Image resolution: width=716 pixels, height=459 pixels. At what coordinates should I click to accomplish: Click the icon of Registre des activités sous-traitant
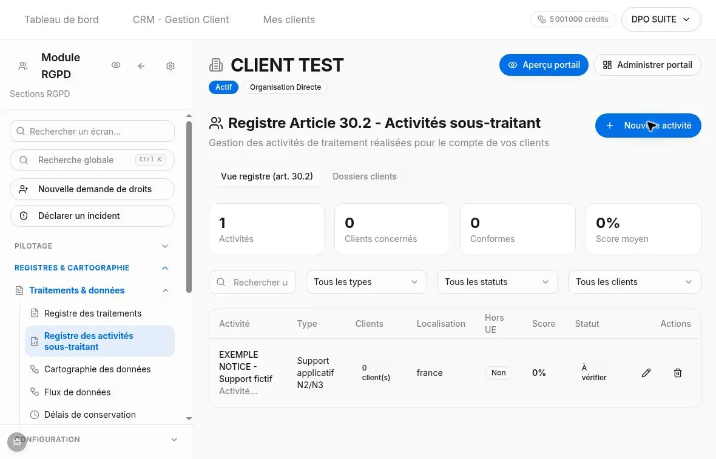coord(34,341)
